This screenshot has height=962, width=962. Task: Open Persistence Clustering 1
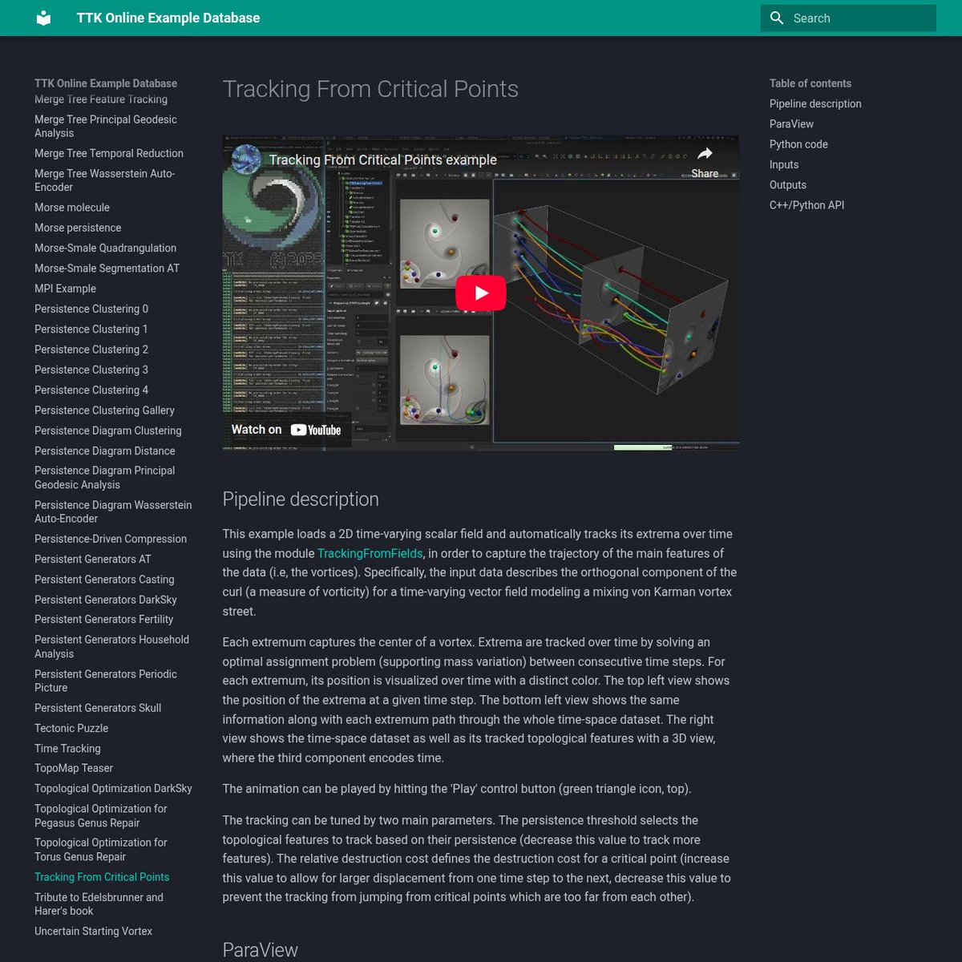coord(91,329)
